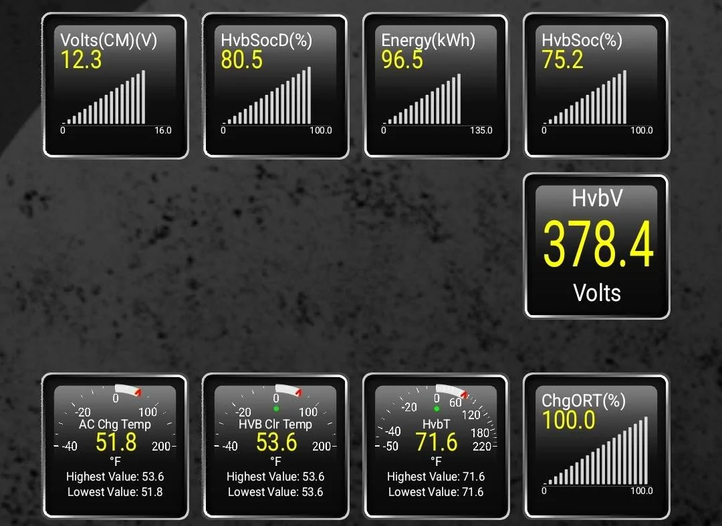Select the HVB Clr Temp dial gauge
This screenshot has width=722, height=526.
[275, 446]
